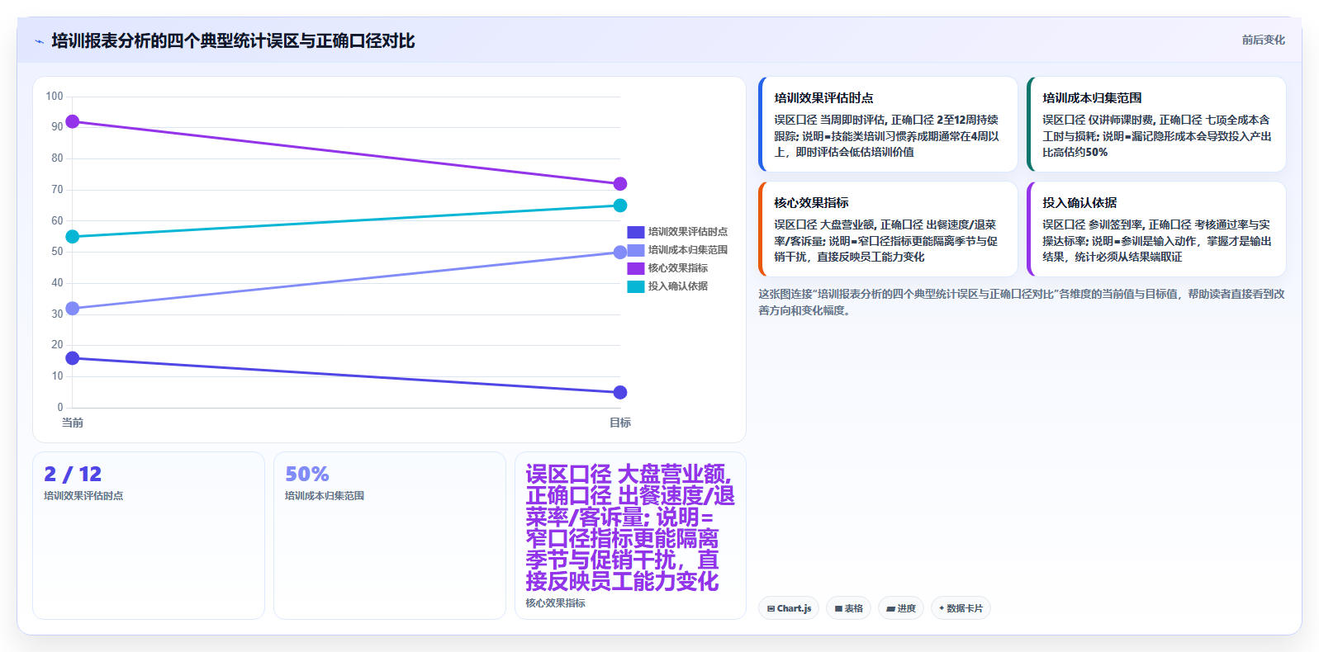Click the indigo data point at 当前 value 16
1319x652 pixels.
point(73,358)
